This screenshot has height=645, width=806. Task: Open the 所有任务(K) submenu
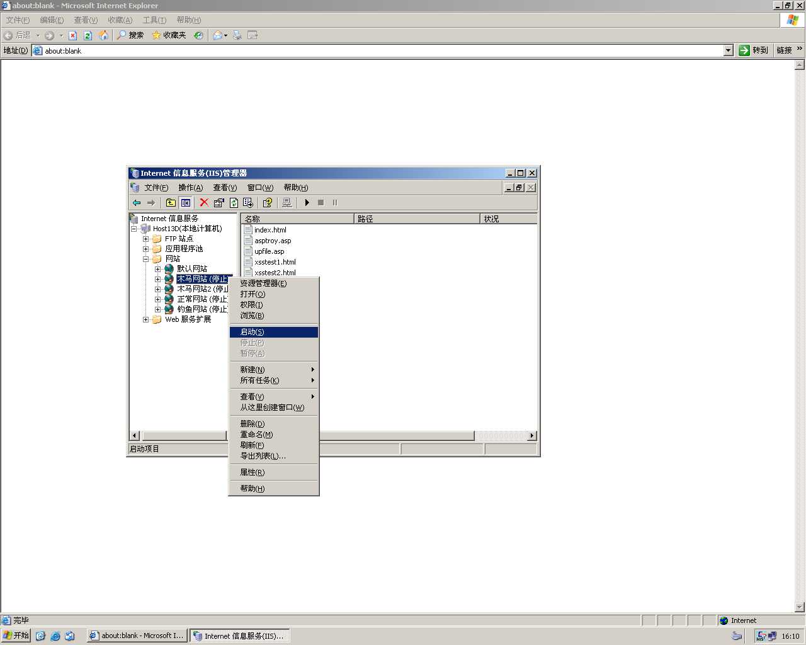(274, 380)
